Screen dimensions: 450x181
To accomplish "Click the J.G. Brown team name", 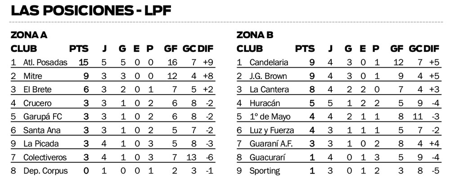I will [x=268, y=76].
